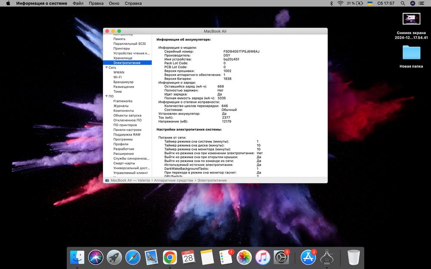Click serial number F5D94051TPSJ6W6AJ
This screenshot has height=269, width=431.
[241, 51]
